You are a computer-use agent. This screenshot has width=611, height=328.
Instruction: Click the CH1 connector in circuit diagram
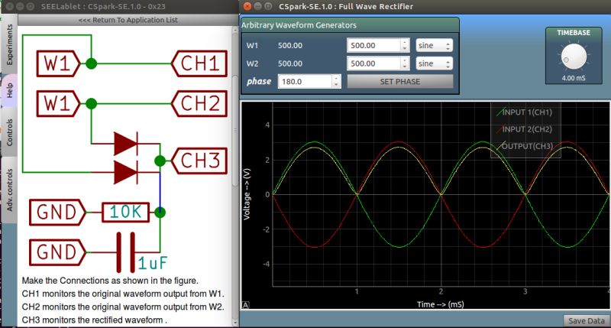[199, 63]
